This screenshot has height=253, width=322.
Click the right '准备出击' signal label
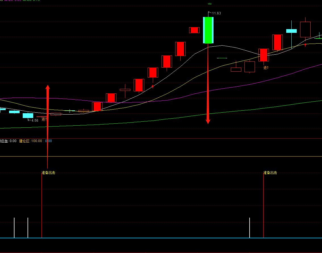270,173
